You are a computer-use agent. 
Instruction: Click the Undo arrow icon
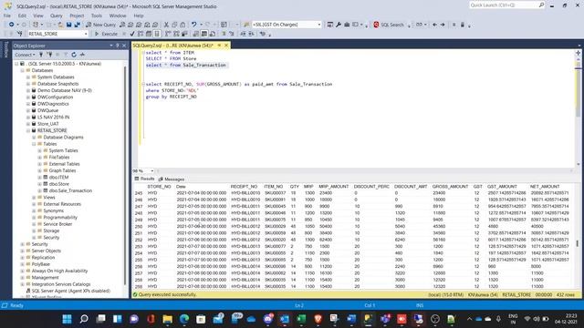(x=193, y=25)
